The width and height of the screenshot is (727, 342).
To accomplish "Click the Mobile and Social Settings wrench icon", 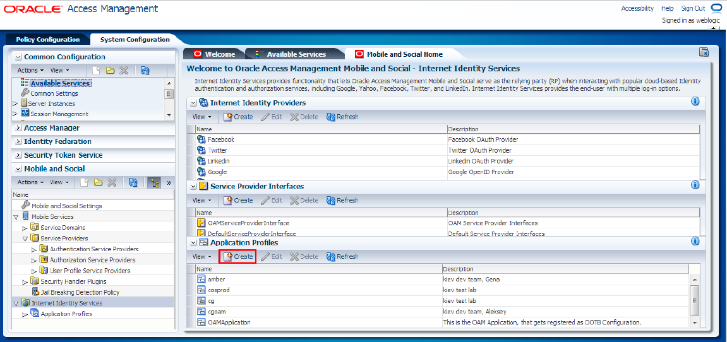I will click(x=26, y=205).
